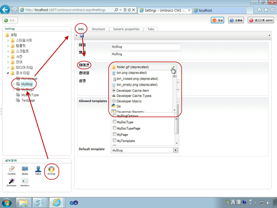Open the Users section icon
This screenshot has height=208, width=277.
[x=38, y=170]
